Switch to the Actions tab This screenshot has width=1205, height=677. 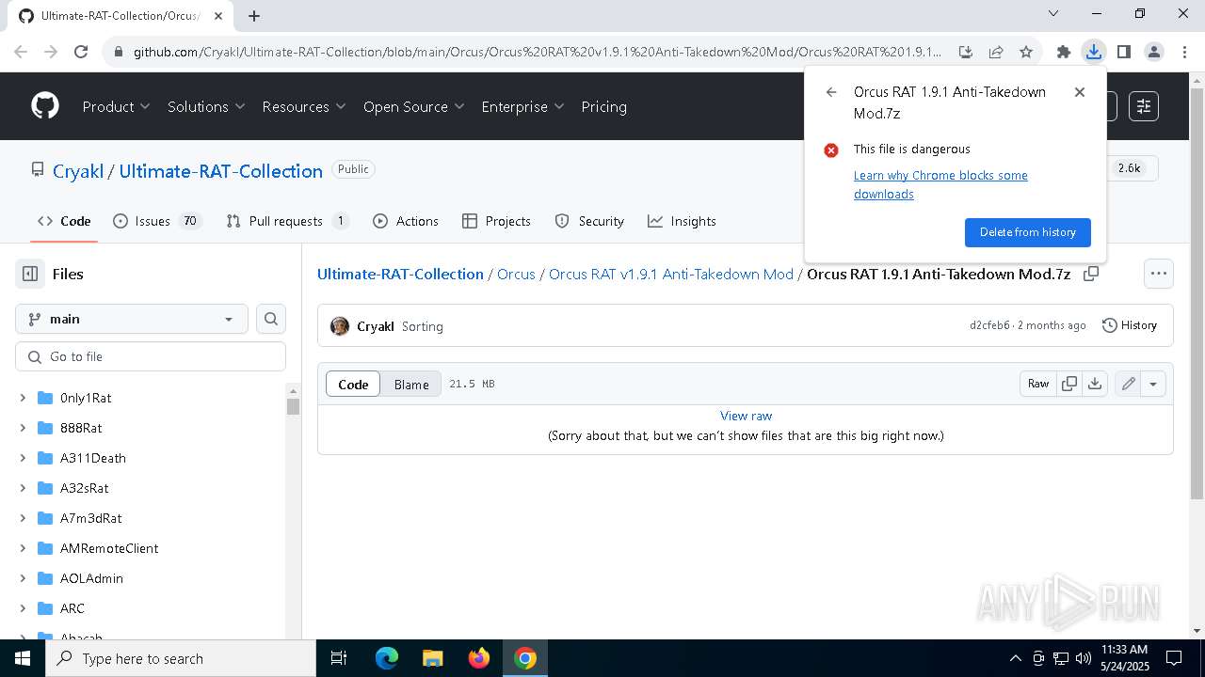406,221
